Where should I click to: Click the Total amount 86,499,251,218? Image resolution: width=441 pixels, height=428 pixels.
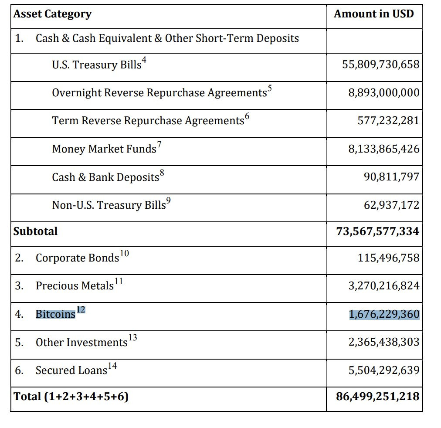pos(378,397)
